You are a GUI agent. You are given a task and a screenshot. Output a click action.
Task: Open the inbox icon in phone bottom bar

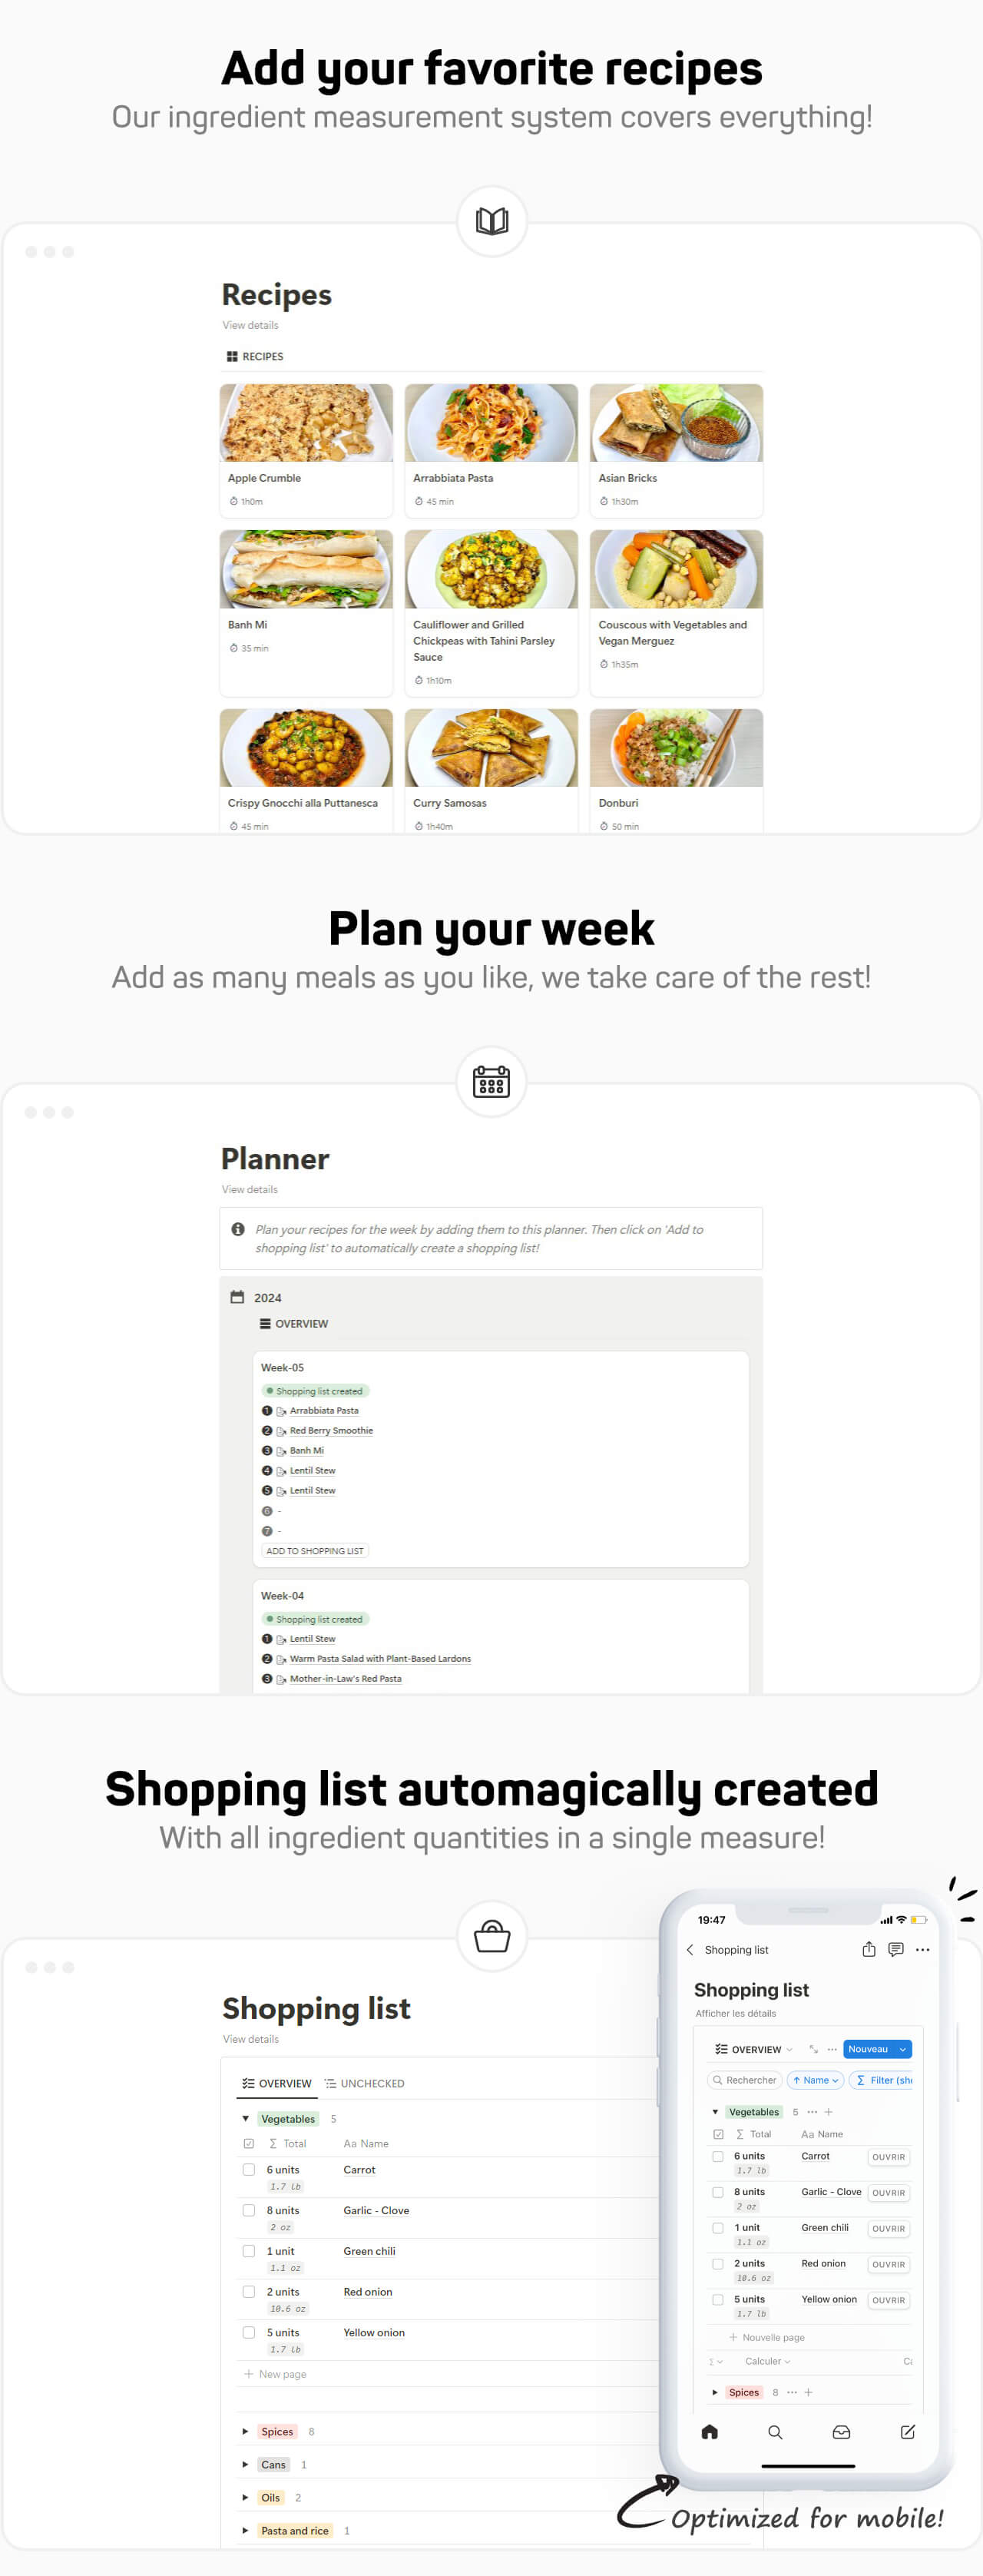pyautogui.click(x=841, y=2432)
